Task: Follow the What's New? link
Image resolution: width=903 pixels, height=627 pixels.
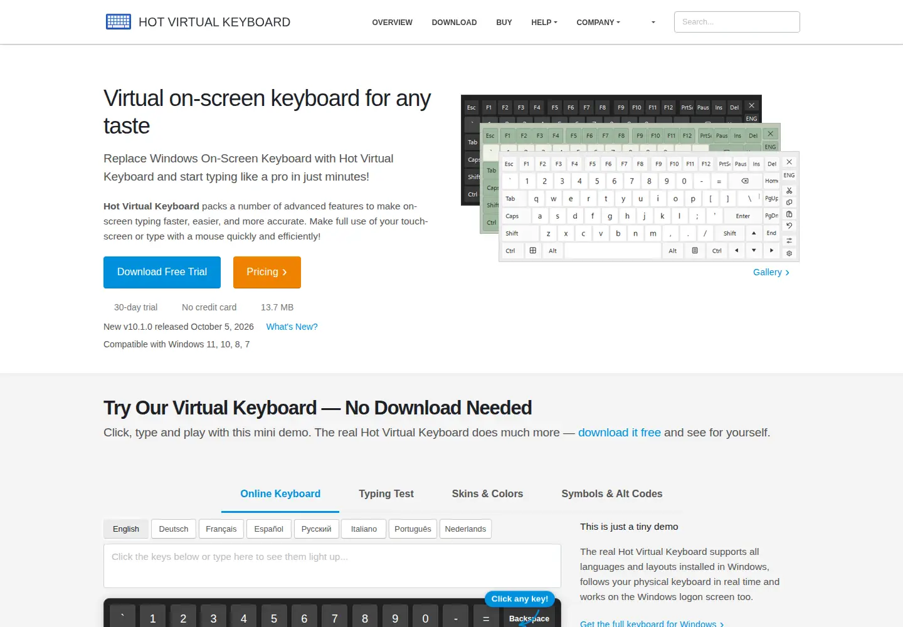Action: 292,327
